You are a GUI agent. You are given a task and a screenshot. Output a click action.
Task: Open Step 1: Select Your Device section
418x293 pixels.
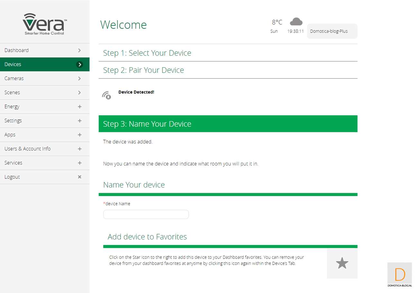pos(147,53)
